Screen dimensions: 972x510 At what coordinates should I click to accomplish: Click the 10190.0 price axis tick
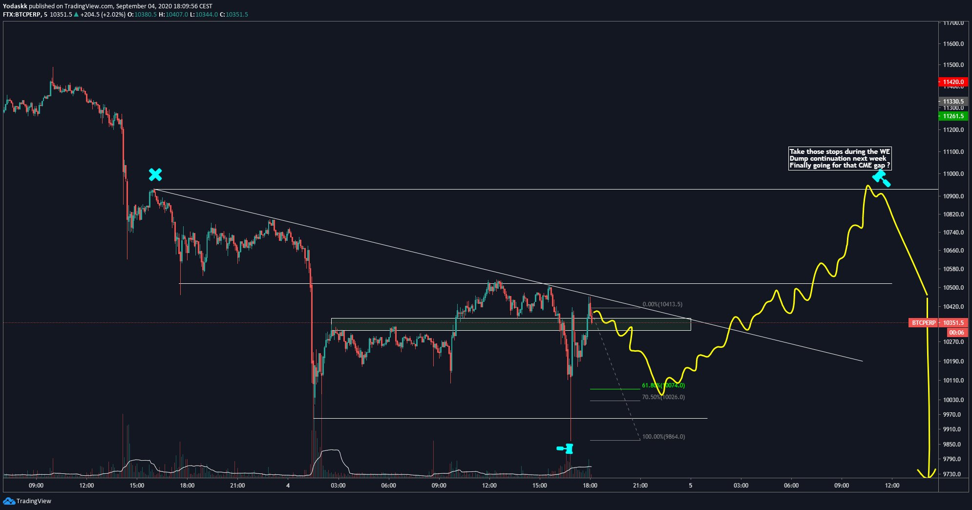(953, 361)
